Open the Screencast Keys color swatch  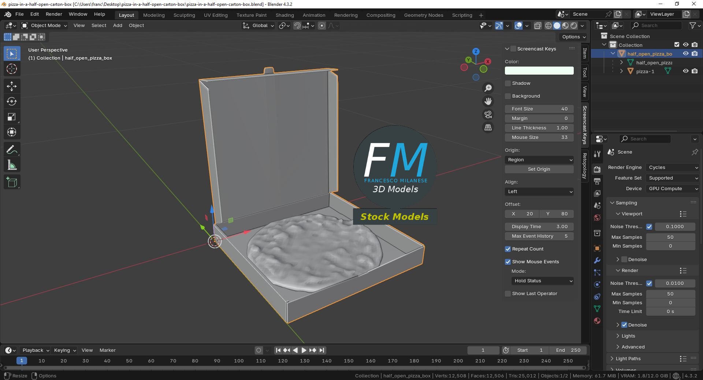pos(539,71)
